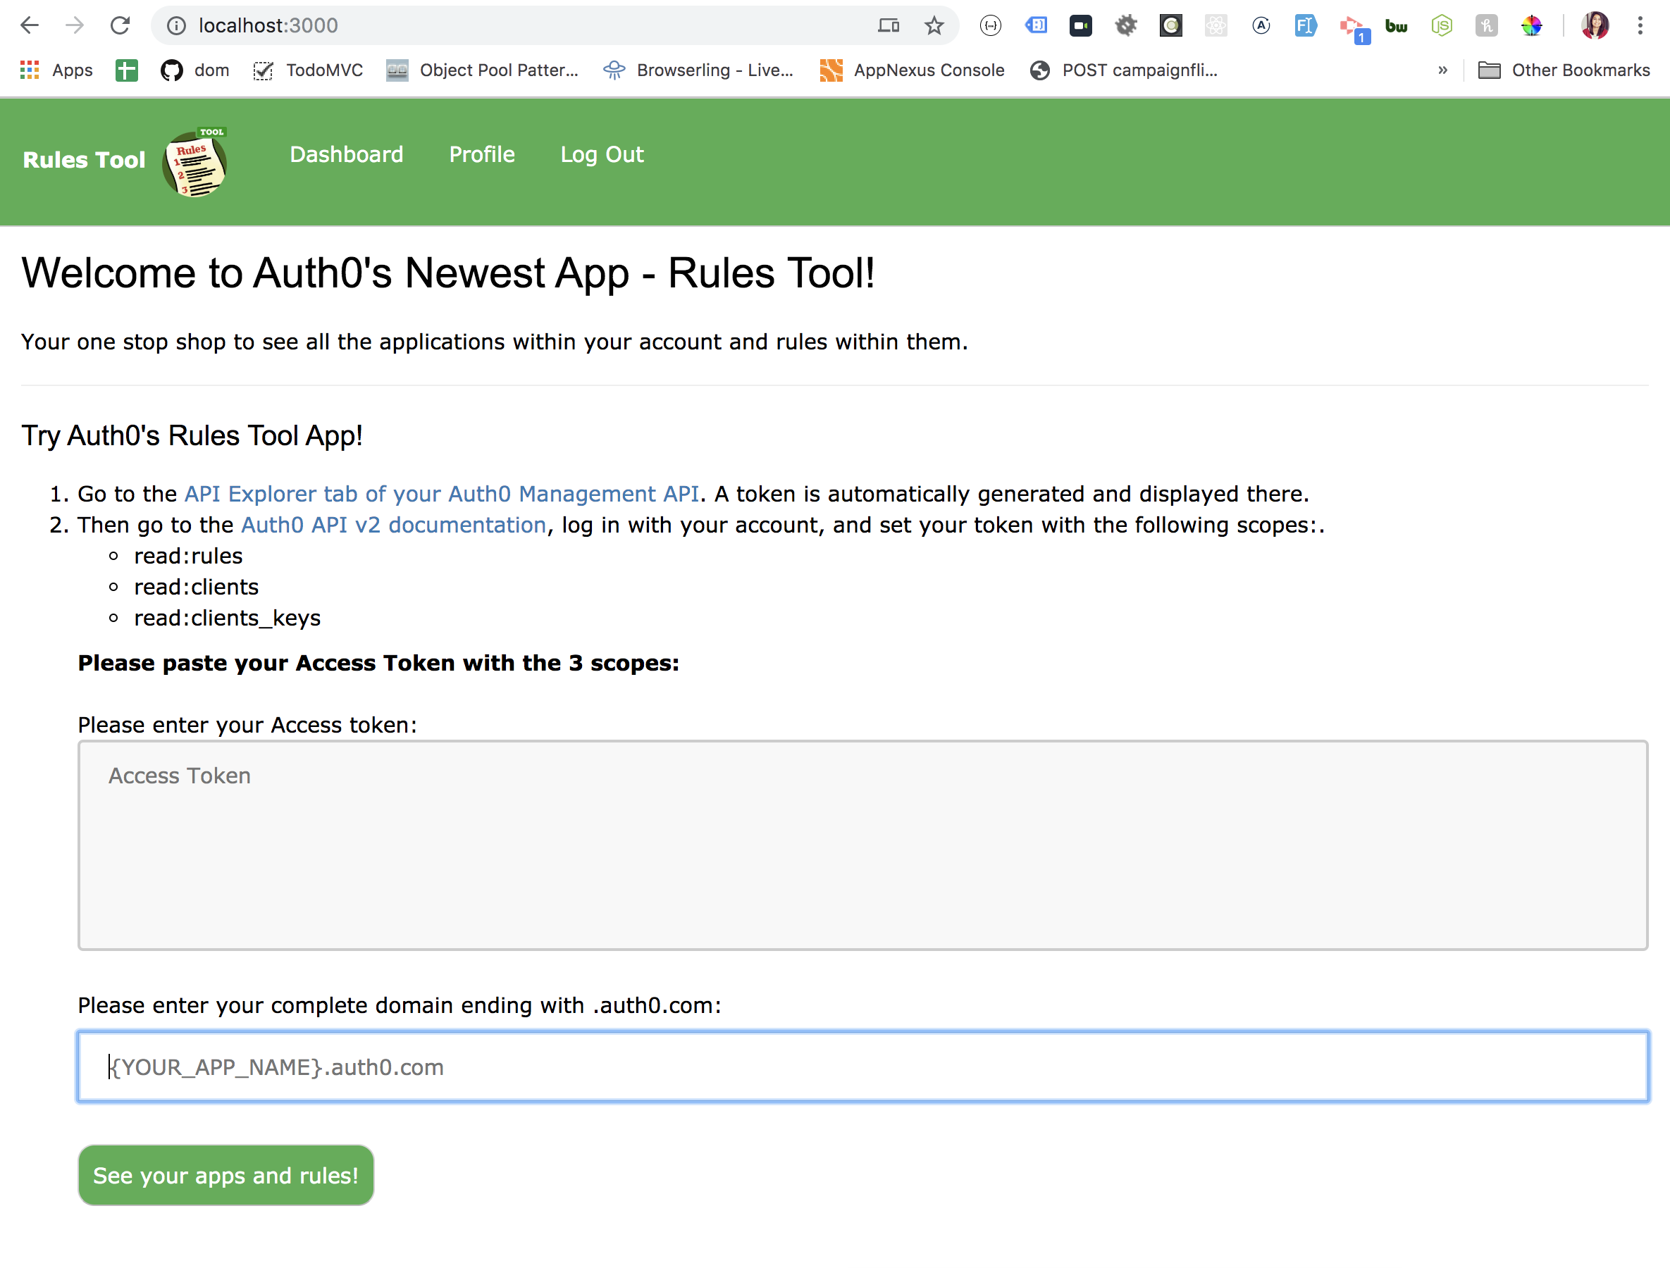This screenshot has height=1268, width=1670.
Task: Click the JSON braces extension icon
Action: pyautogui.click(x=991, y=25)
